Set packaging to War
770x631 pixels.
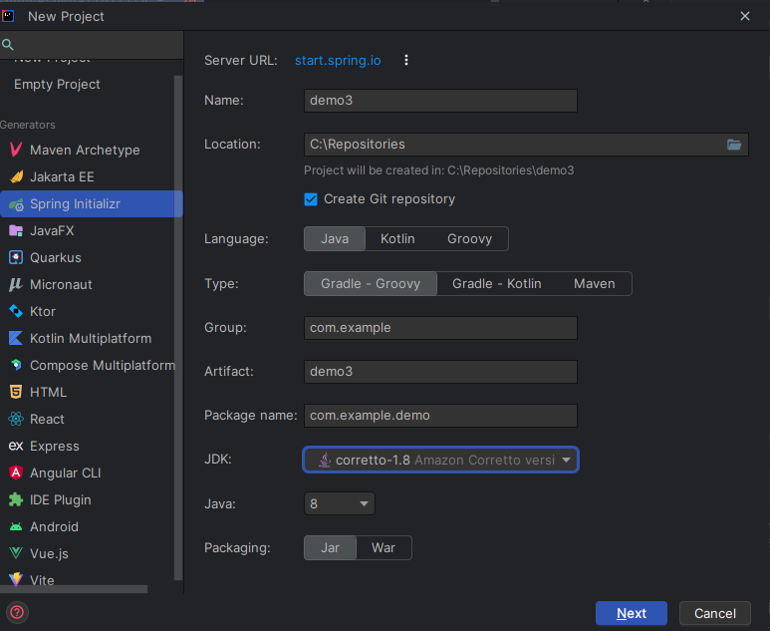(x=384, y=548)
